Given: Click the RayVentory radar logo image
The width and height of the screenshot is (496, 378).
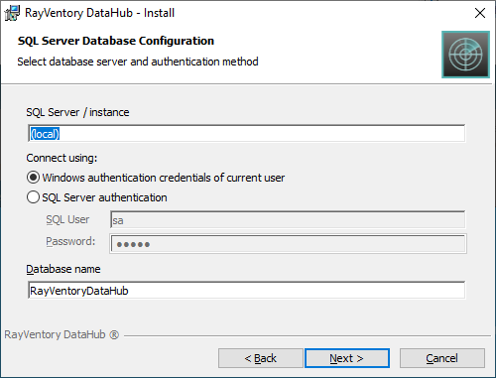Looking at the screenshot, I should click(x=465, y=55).
